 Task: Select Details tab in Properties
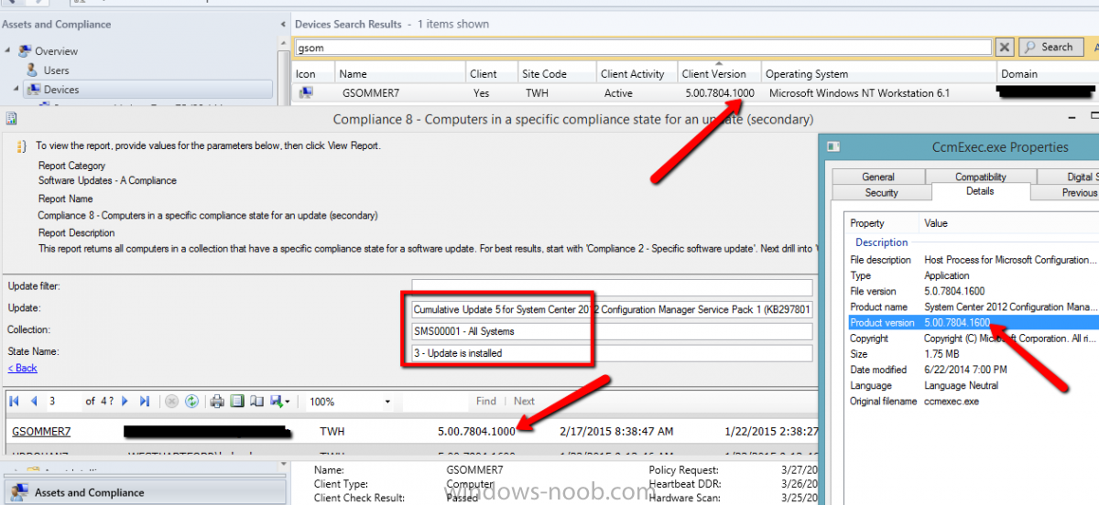[x=980, y=191]
